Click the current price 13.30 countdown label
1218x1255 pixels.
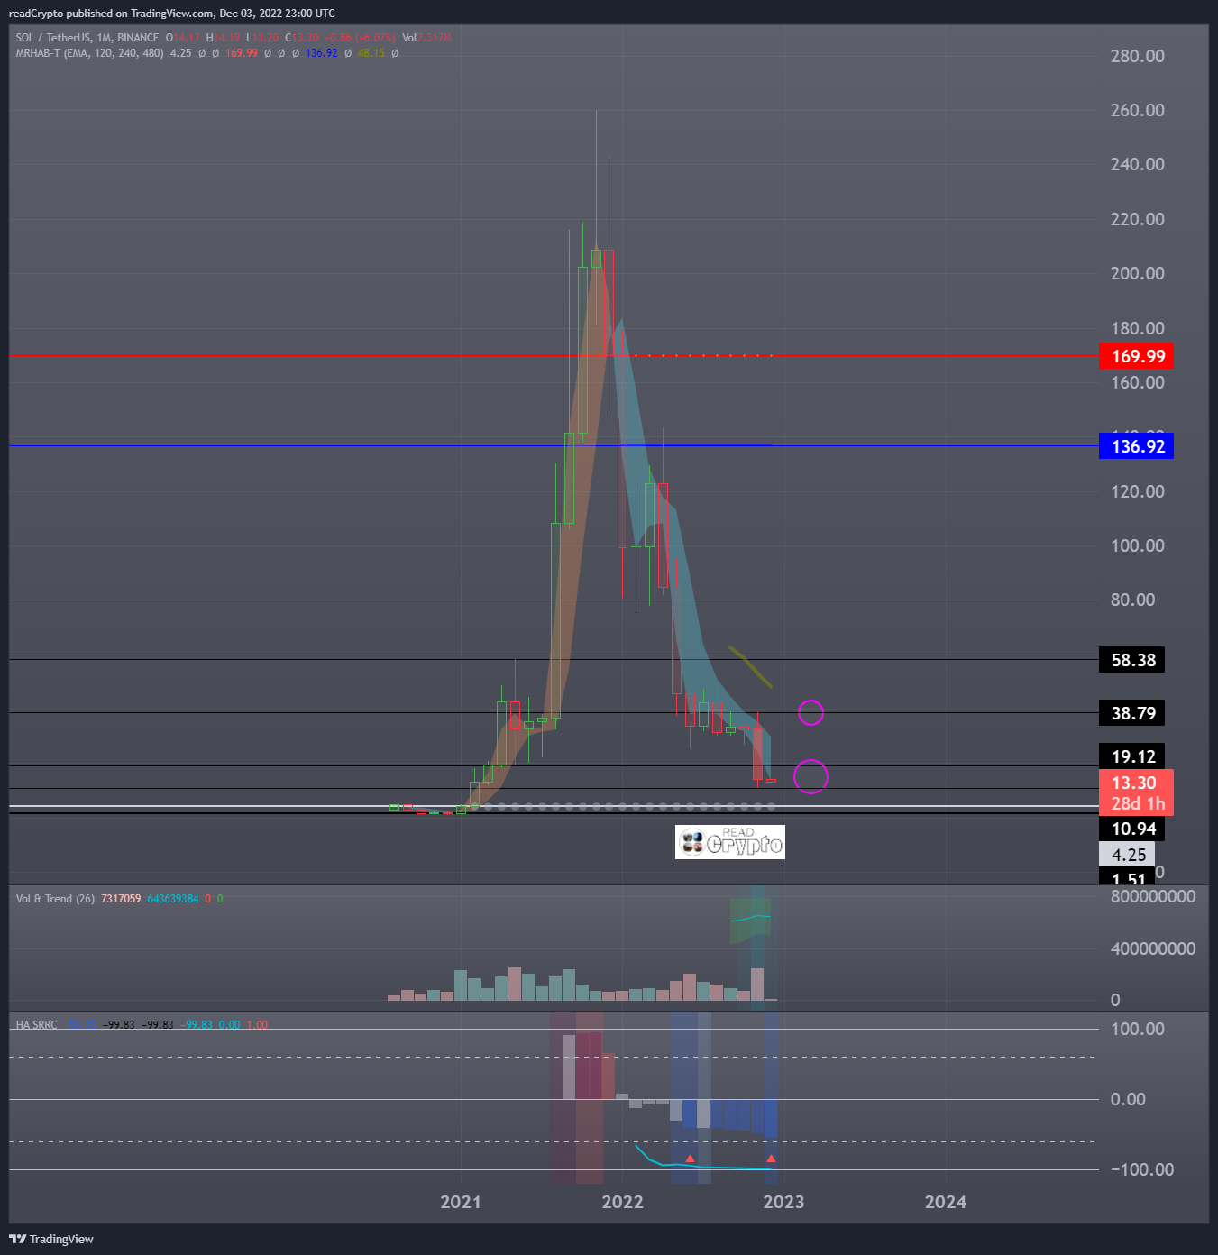tap(1136, 793)
